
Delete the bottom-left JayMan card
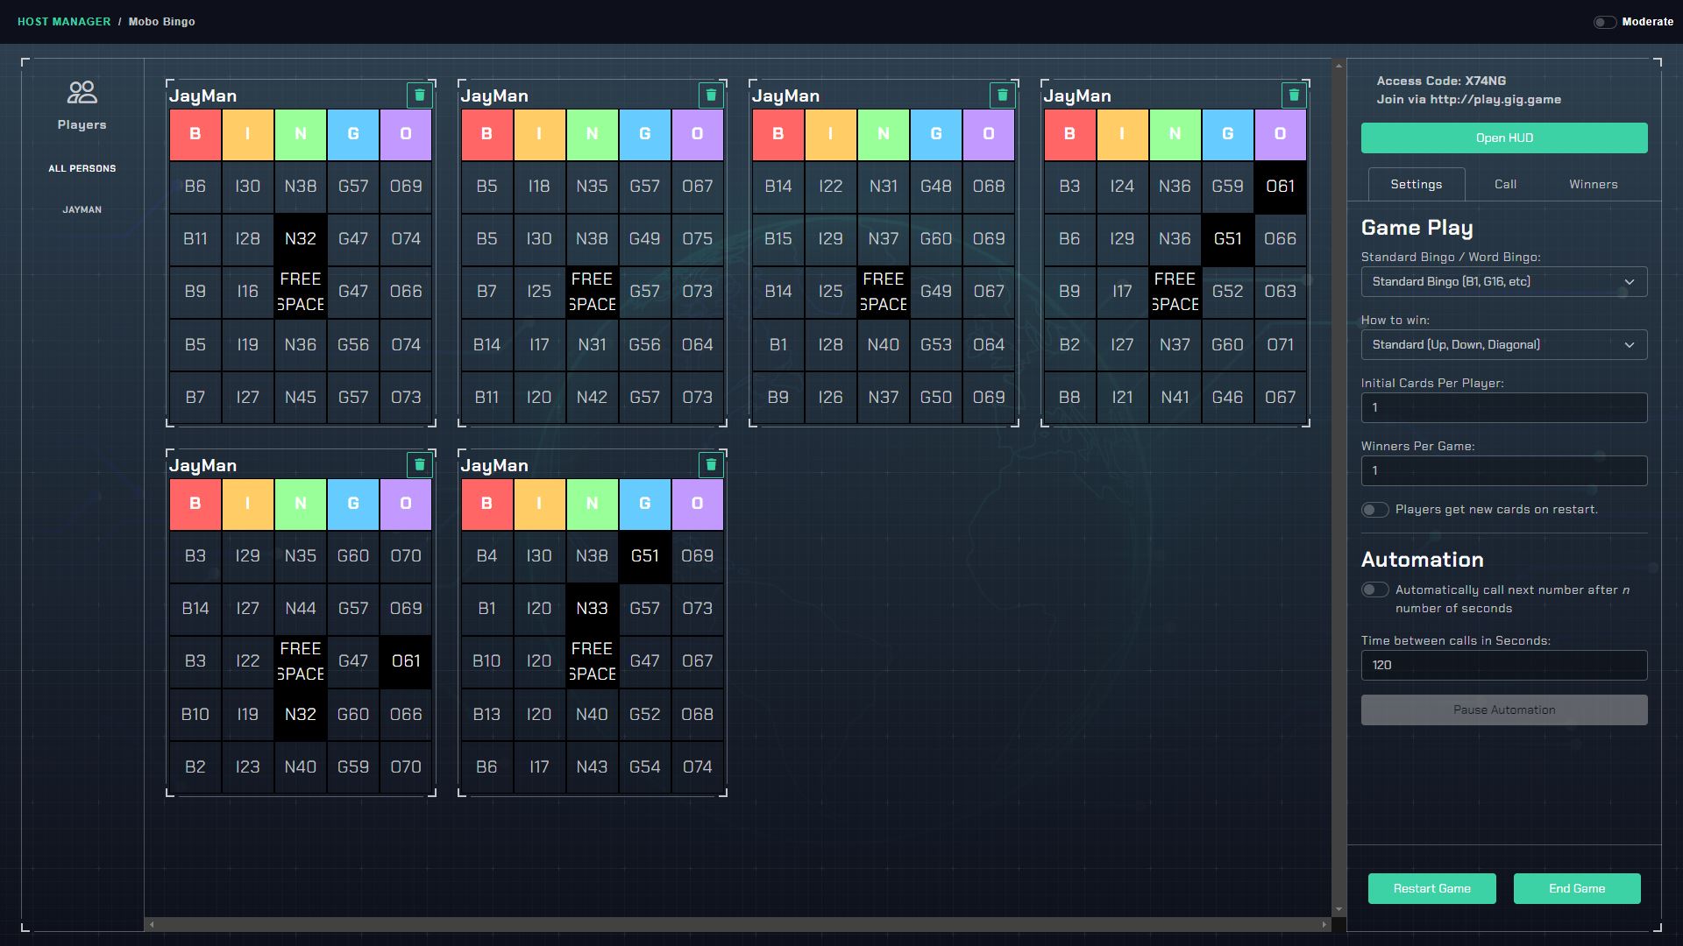coord(419,465)
